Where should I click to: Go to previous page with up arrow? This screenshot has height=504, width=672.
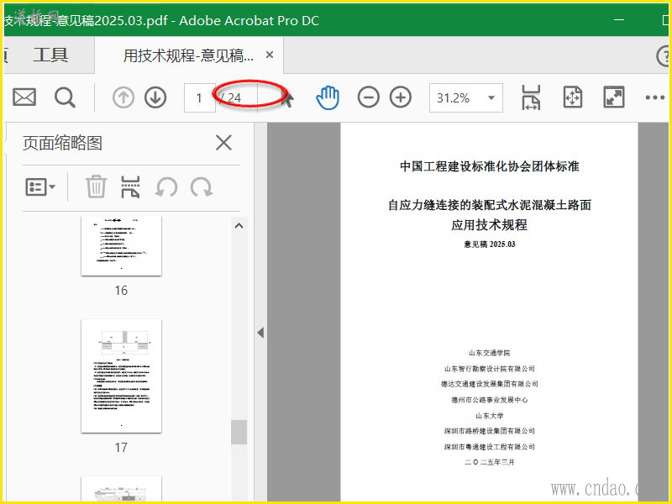(123, 97)
